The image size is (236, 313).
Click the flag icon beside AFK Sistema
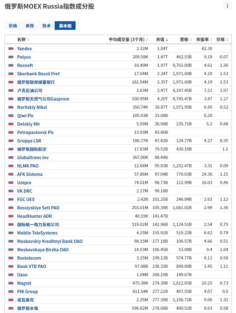coord(11,174)
